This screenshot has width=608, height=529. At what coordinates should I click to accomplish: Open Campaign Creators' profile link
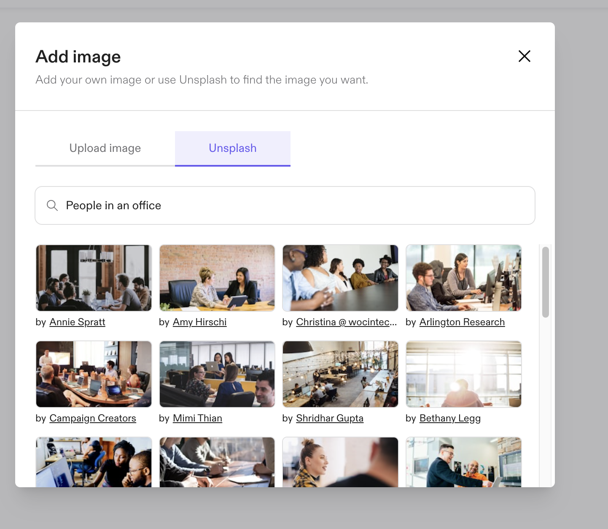[93, 418]
